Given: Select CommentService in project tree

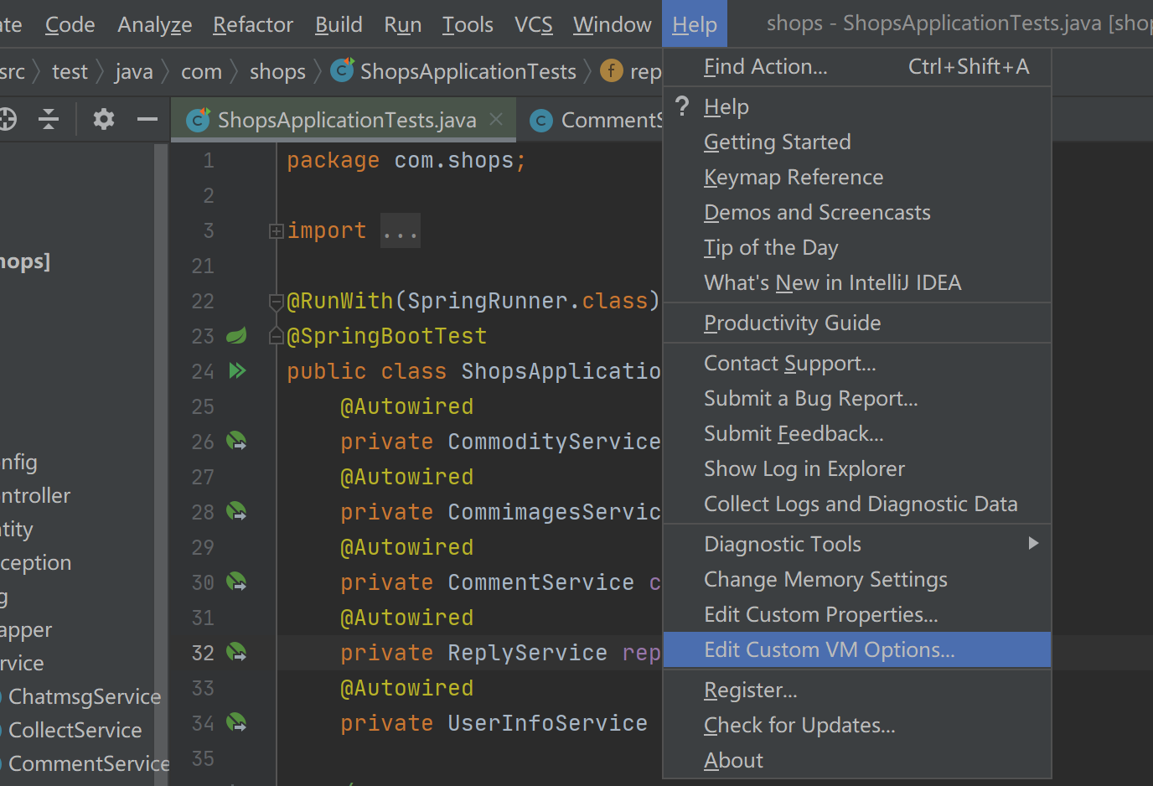Looking at the screenshot, I should coord(88,763).
